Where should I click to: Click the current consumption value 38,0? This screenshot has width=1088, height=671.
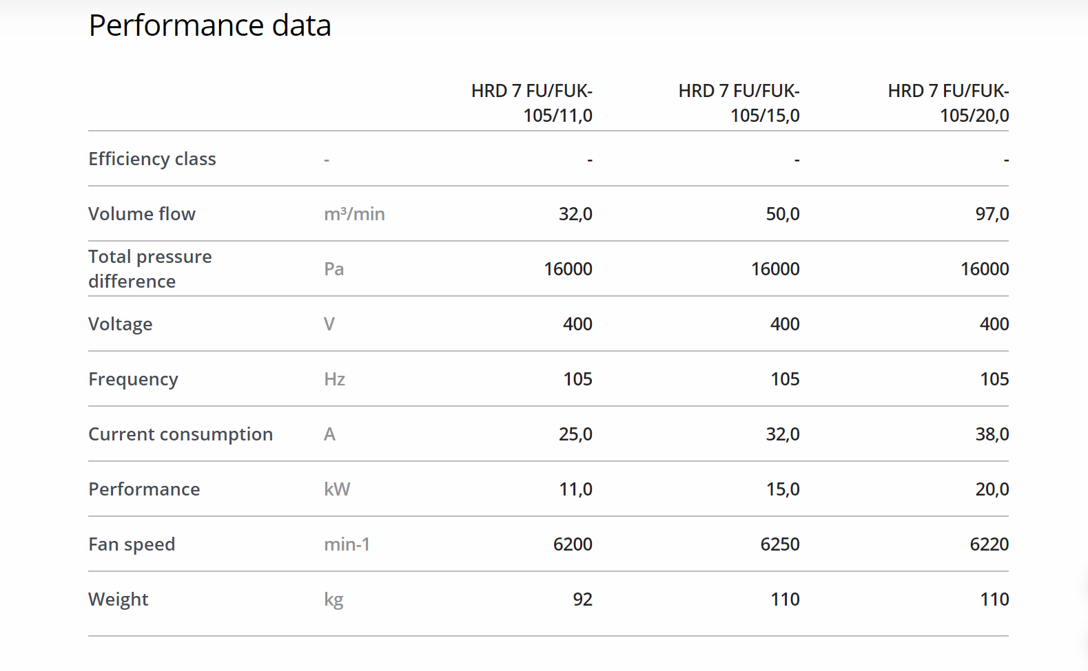point(992,434)
